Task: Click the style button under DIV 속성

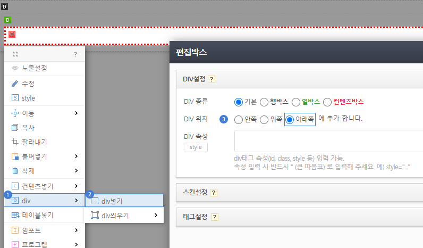Action: (196, 147)
